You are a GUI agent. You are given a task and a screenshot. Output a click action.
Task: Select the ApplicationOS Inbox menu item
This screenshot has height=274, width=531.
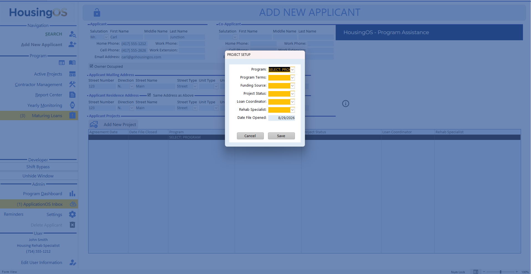click(39, 204)
